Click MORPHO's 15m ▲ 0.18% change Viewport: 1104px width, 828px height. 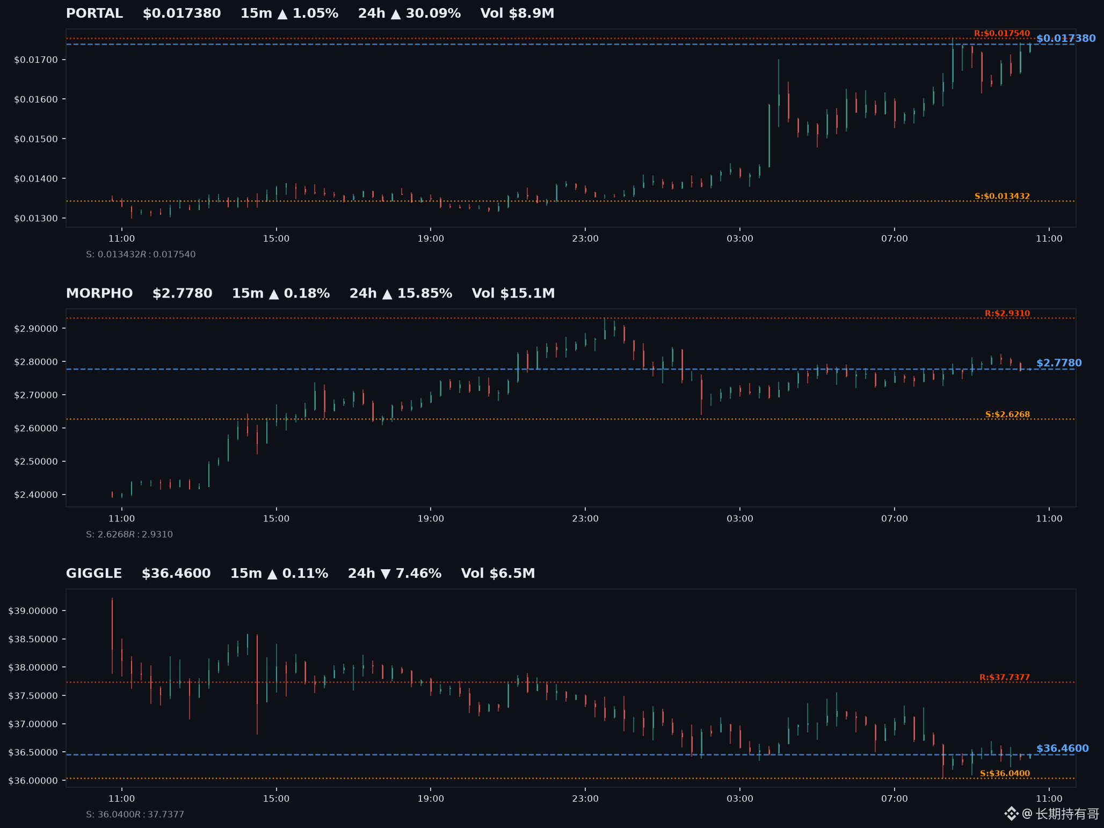click(x=281, y=293)
